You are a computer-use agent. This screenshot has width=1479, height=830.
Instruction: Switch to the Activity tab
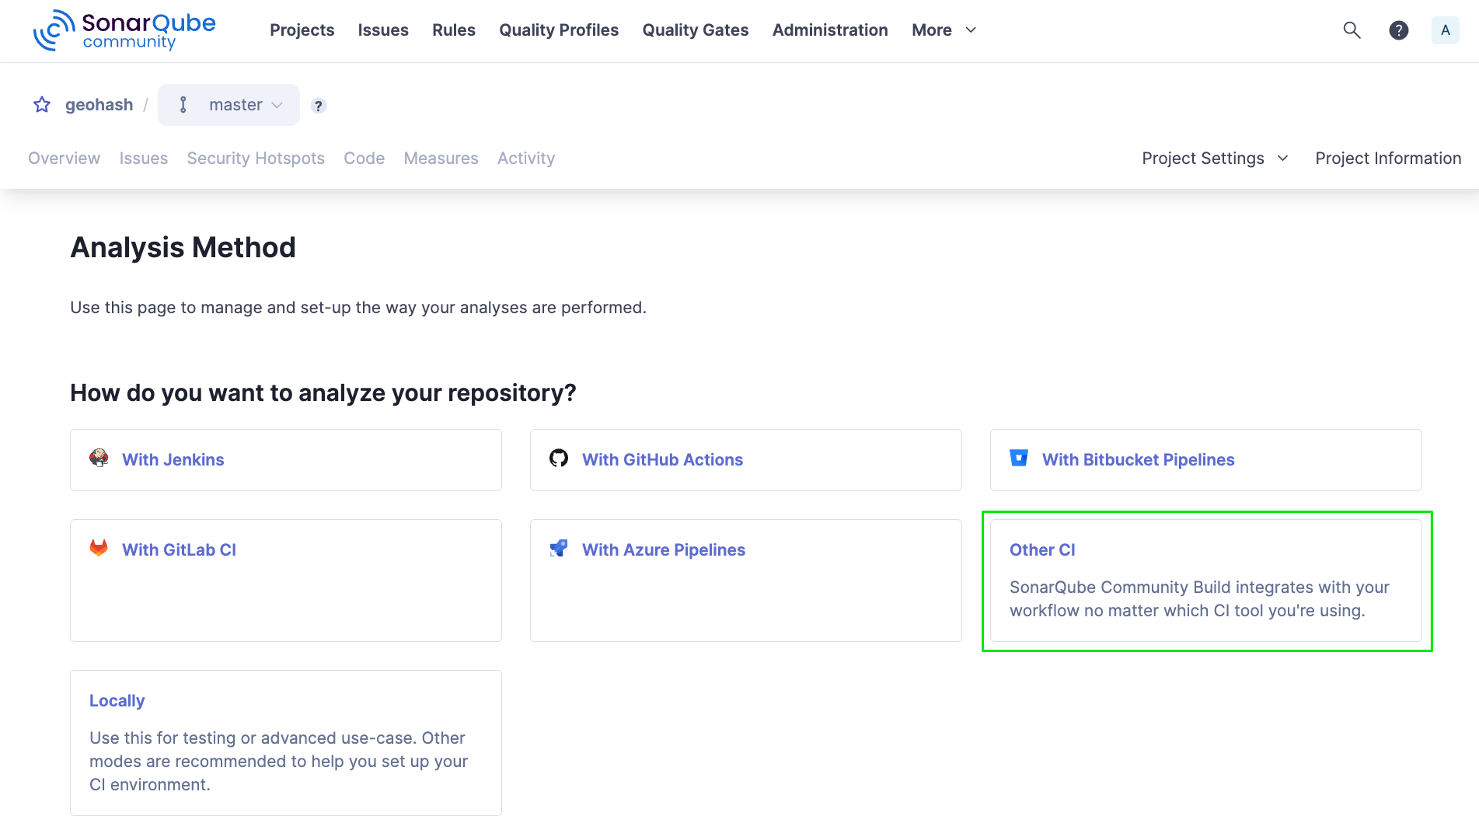[x=526, y=159]
